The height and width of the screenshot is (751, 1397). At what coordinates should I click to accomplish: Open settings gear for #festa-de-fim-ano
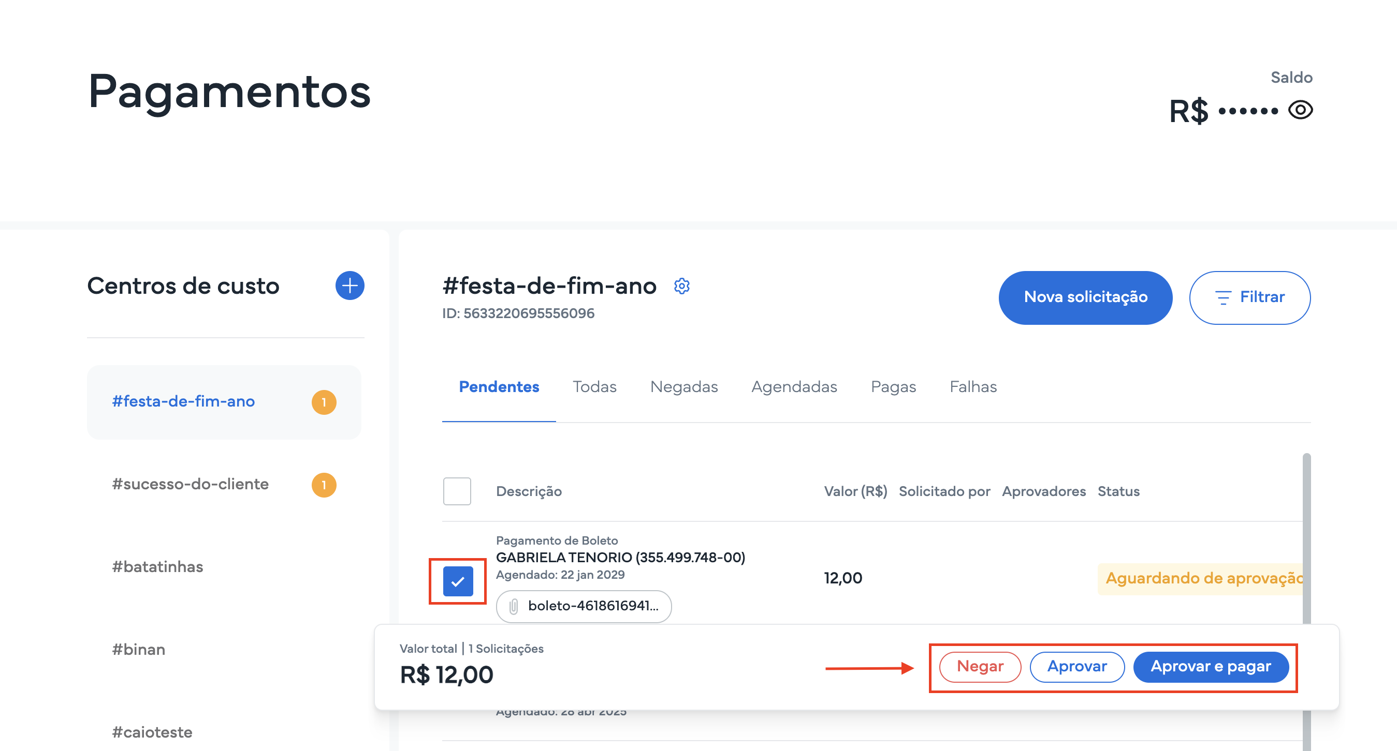point(682,286)
